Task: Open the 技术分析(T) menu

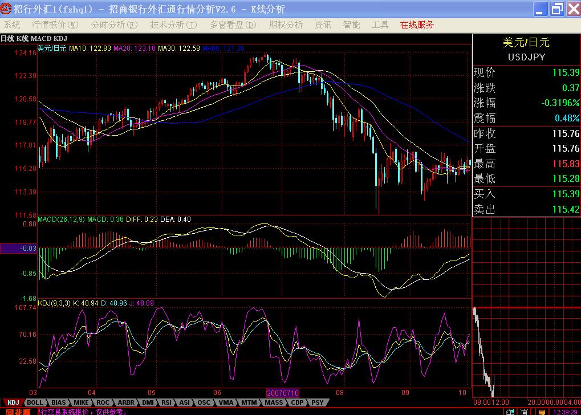Action: [173, 25]
